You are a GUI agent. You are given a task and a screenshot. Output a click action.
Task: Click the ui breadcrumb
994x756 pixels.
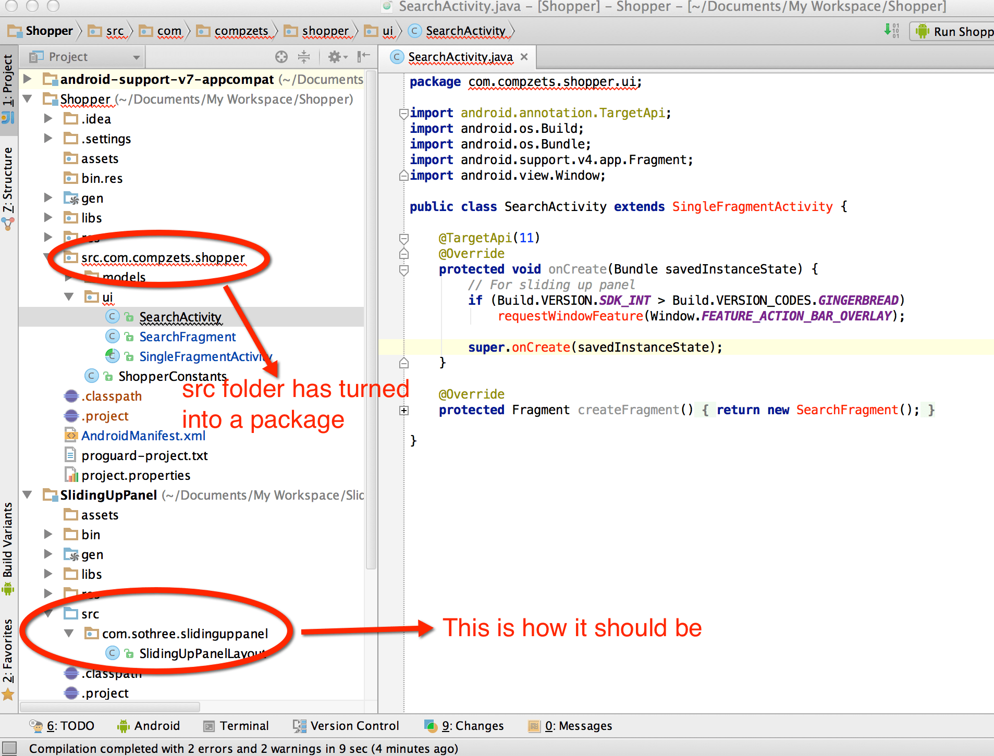coord(379,31)
